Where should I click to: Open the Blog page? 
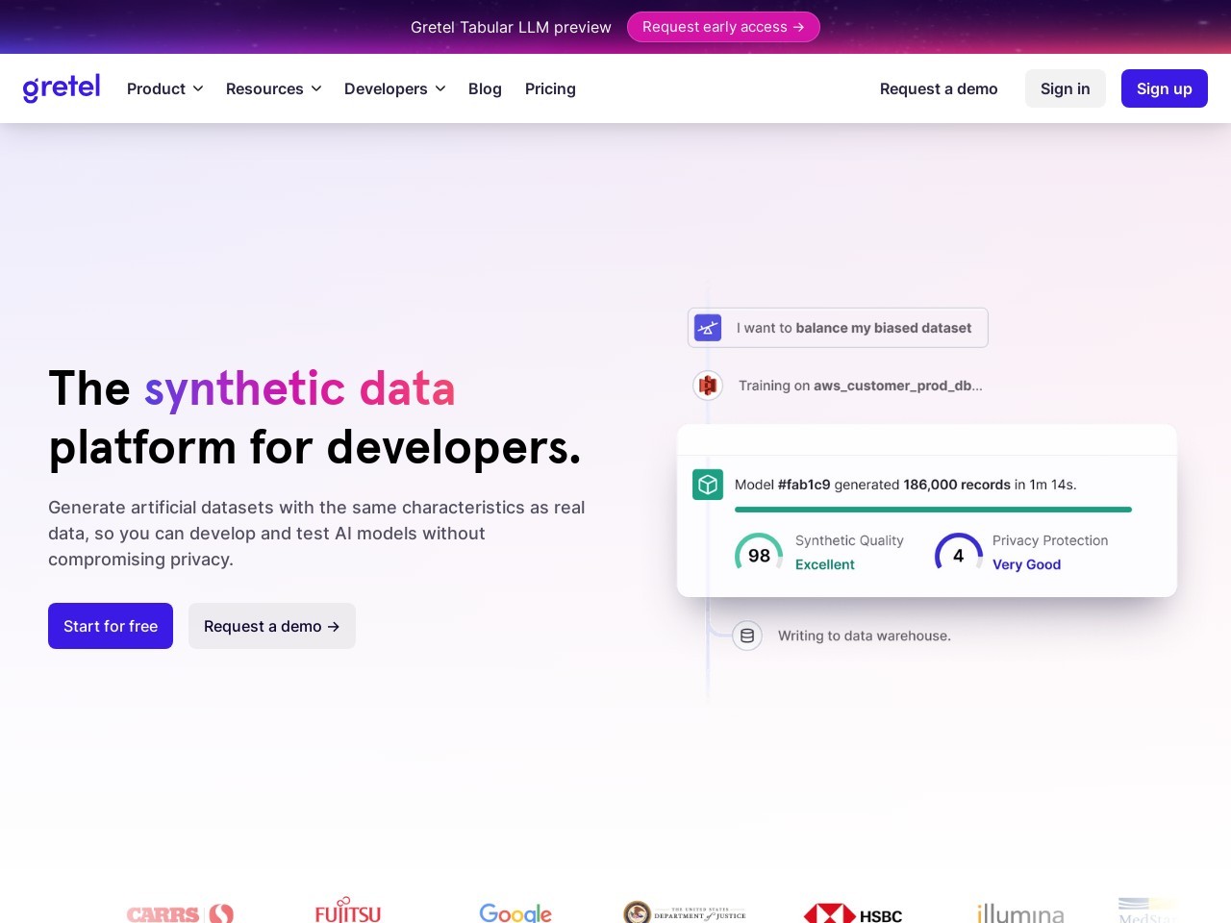click(x=485, y=88)
